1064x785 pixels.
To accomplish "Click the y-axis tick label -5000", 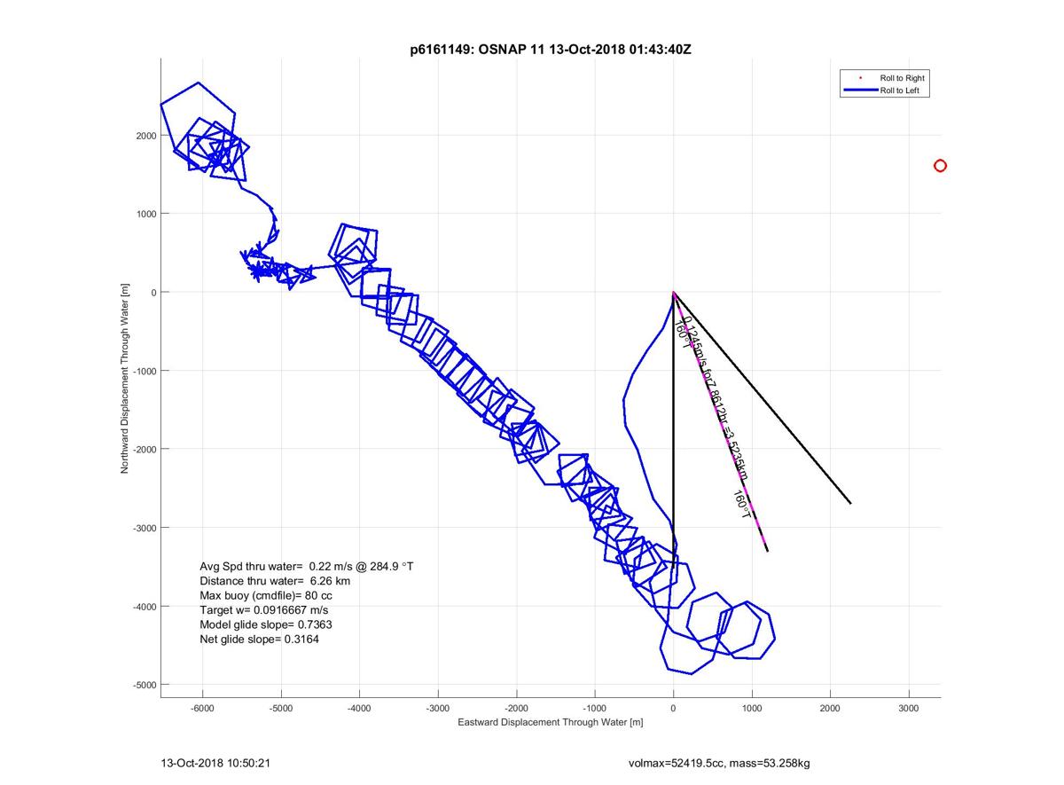I will click(x=145, y=685).
